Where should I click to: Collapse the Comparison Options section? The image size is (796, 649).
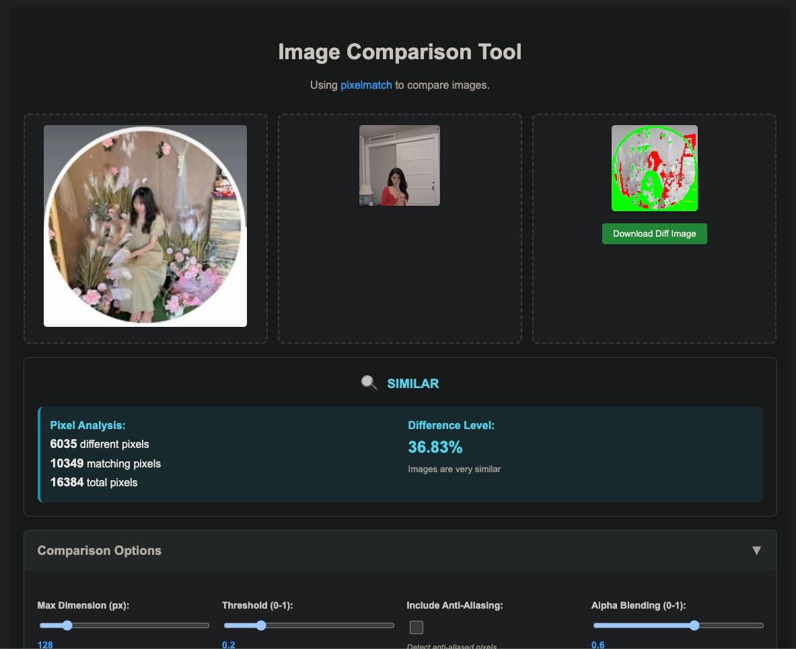click(756, 551)
